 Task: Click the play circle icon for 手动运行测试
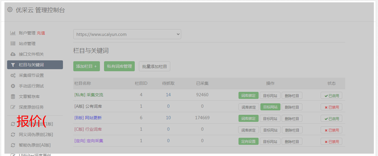13,86
